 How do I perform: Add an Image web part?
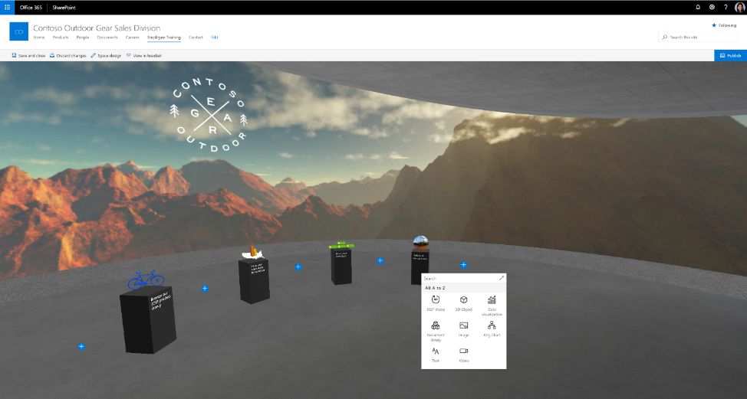[463, 329]
